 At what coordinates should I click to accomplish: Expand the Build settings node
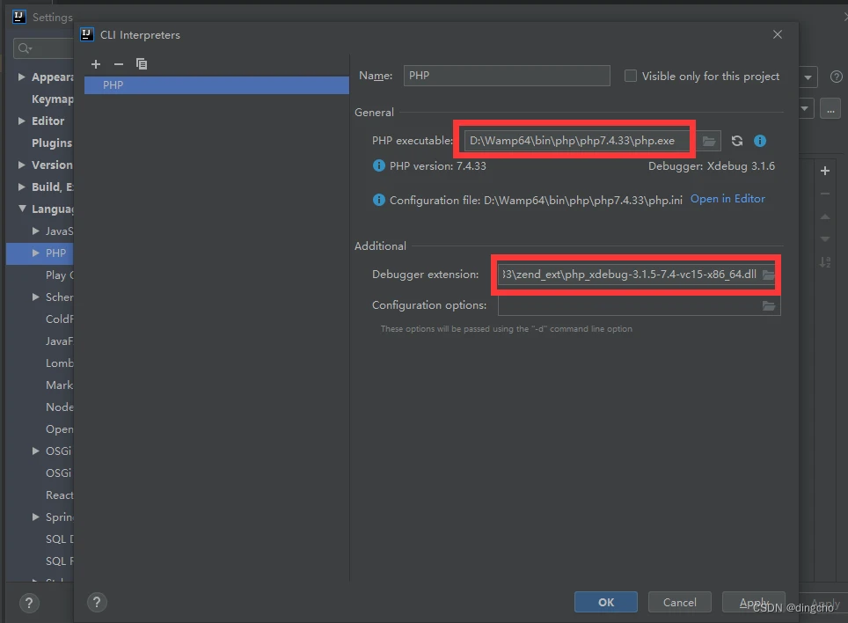[x=22, y=187]
